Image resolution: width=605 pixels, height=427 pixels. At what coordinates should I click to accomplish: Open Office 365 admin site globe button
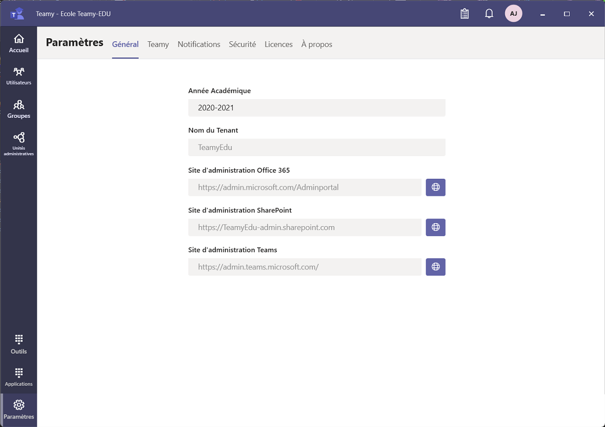click(436, 187)
